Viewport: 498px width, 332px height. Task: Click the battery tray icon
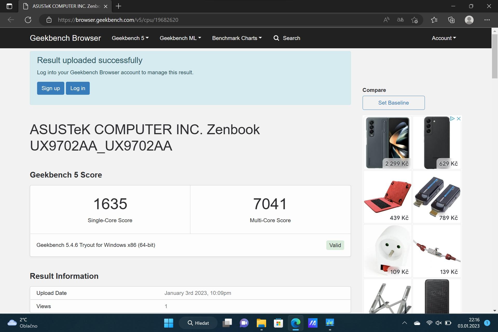448,323
